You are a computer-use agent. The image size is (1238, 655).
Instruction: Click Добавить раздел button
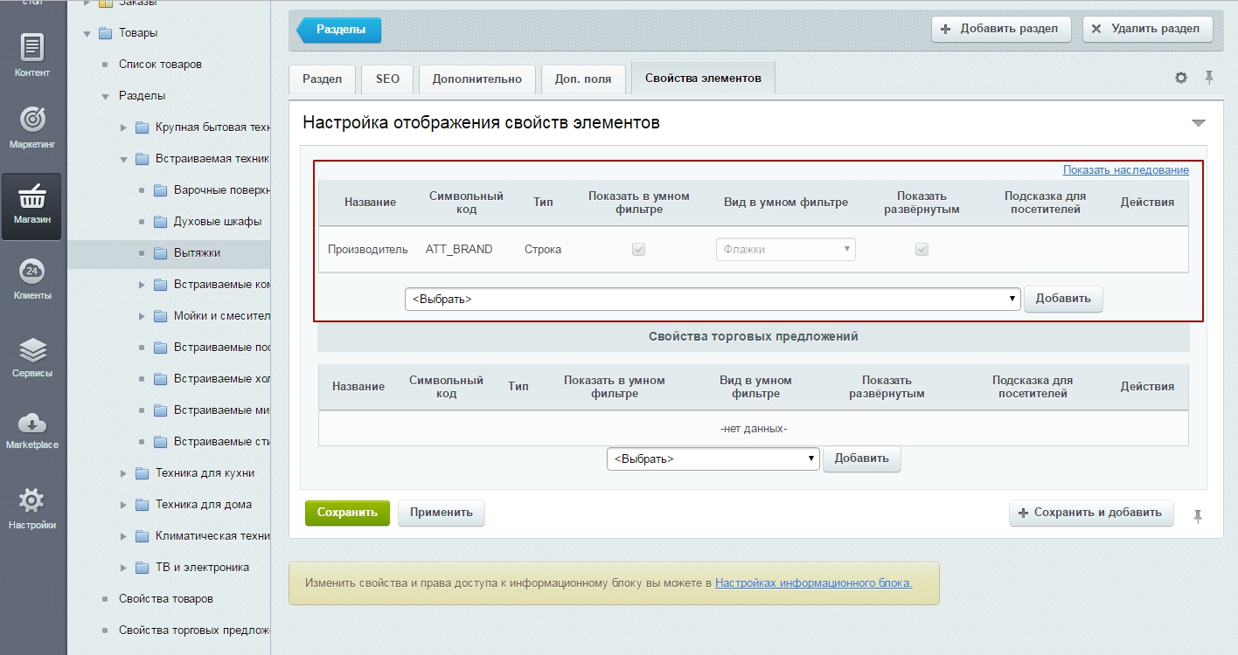pos(1001,29)
